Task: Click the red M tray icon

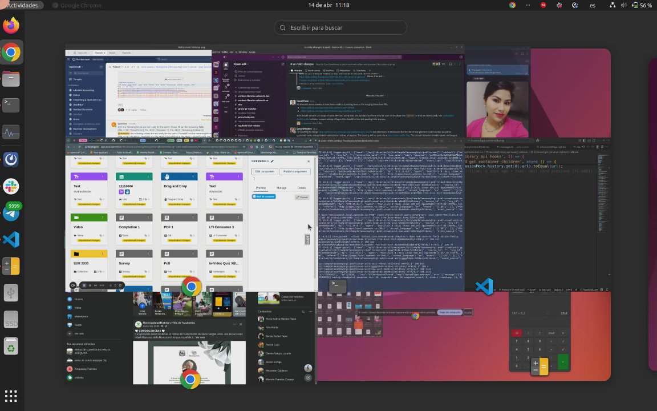Action: point(544,5)
